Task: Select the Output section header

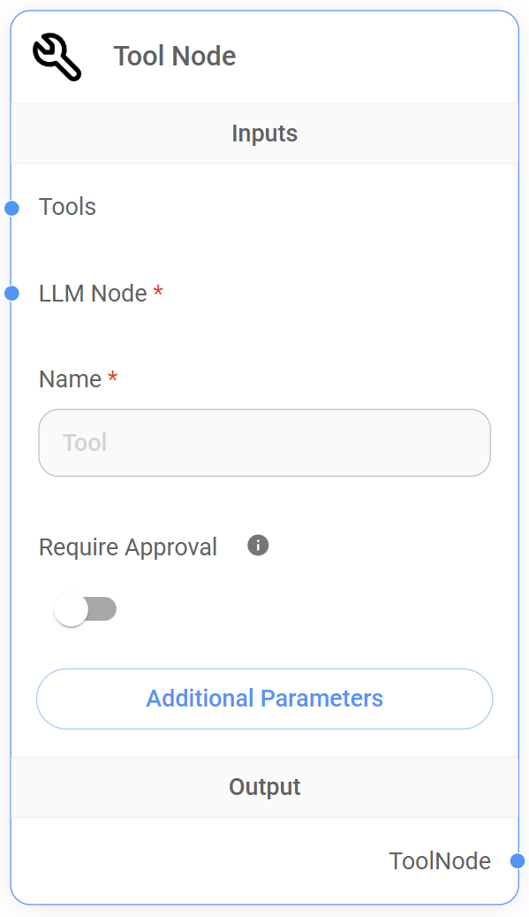Action: [x=265, y=787]
